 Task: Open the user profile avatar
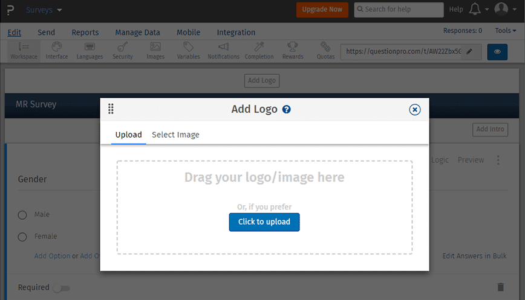tap(501, 9)
